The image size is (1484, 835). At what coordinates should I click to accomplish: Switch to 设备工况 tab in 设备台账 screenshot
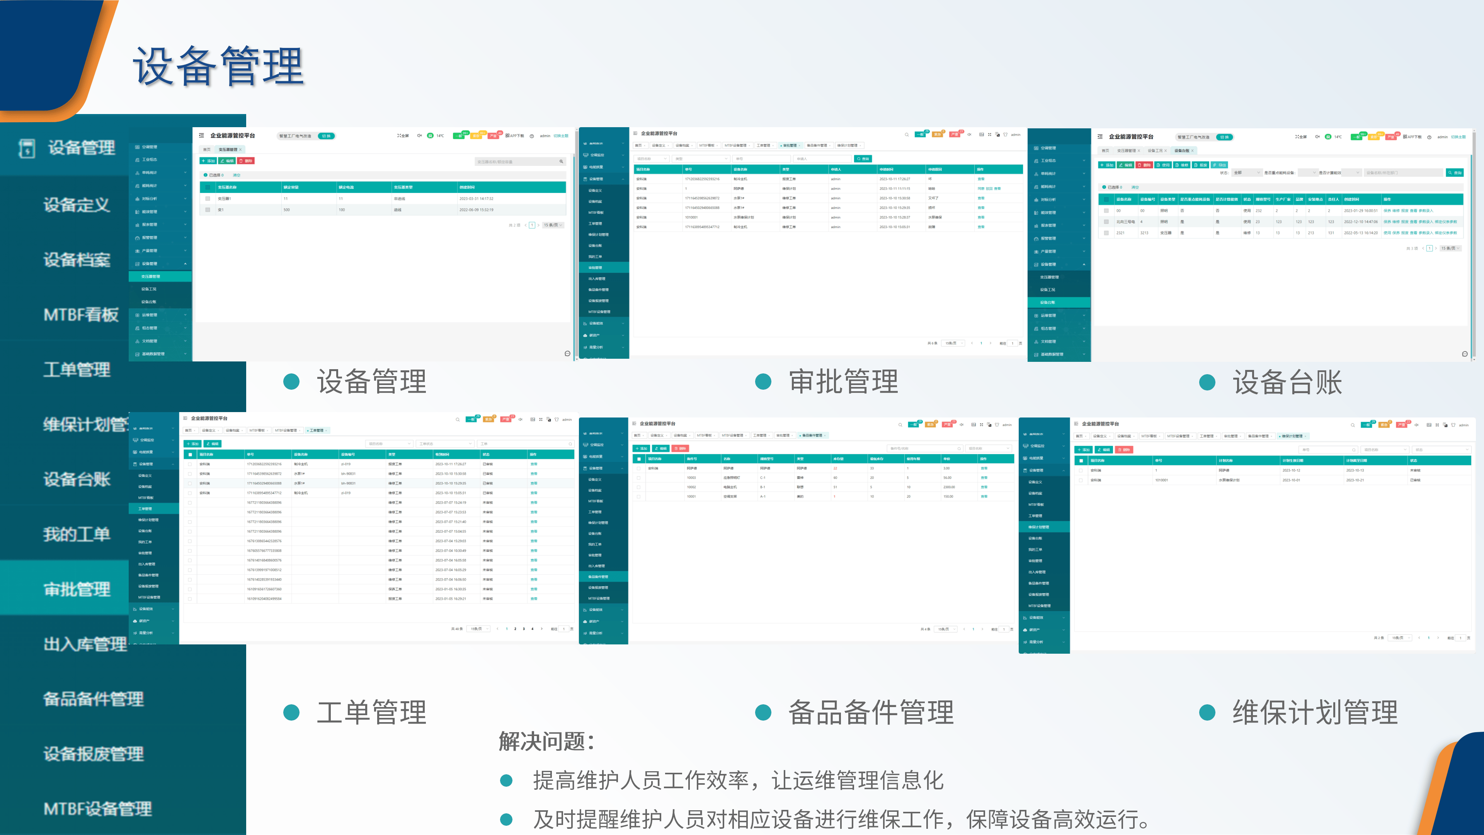tap(1156, 150)
